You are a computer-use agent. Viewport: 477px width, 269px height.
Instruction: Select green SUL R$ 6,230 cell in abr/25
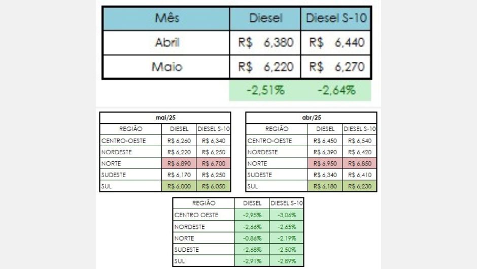[360, 186]
